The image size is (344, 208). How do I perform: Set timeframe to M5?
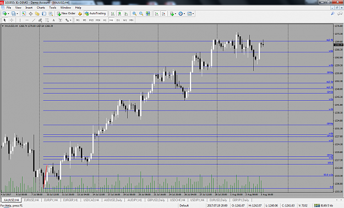[x=84, y=20]
